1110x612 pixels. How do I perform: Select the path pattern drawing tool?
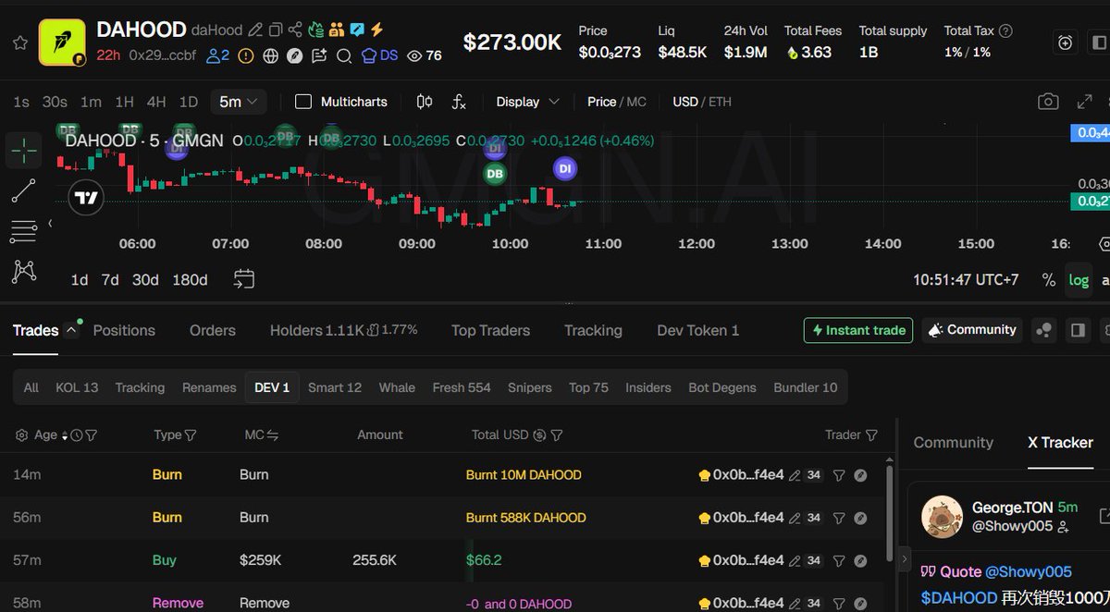24,271
